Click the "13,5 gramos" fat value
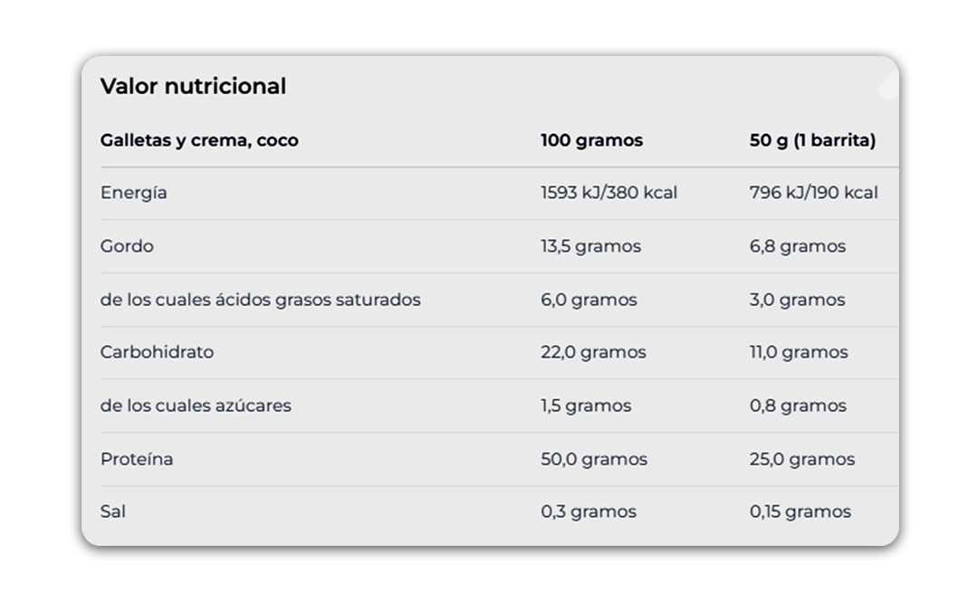Screen dimensions: 978x602 tap(590, 246)
